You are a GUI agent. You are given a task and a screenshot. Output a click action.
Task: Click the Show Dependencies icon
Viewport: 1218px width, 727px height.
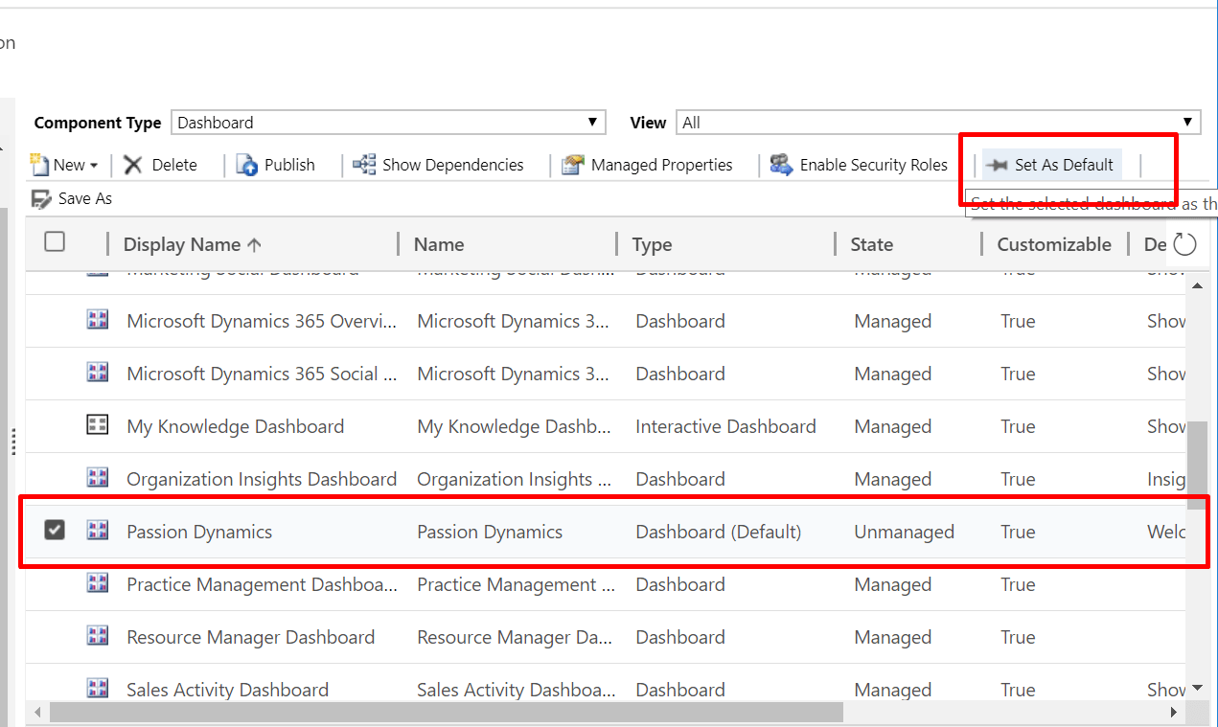coord(364,165)
